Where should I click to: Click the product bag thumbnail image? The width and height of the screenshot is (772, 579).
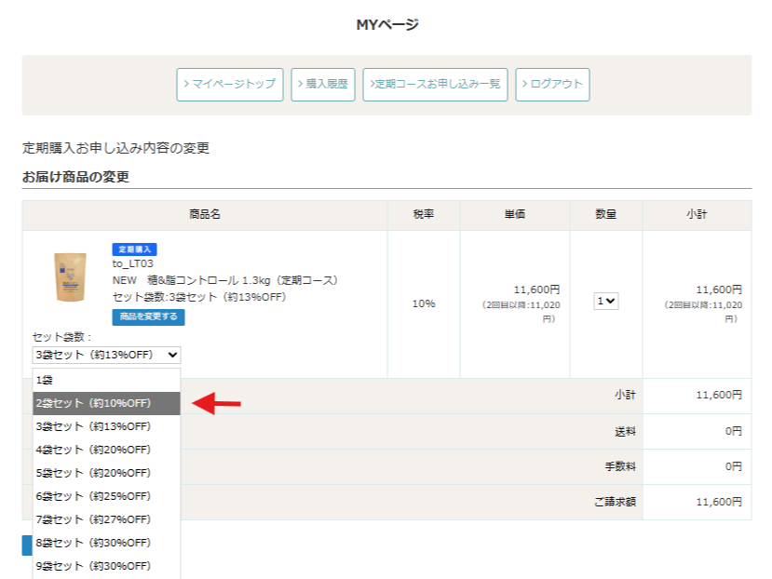tap(70, 276)
